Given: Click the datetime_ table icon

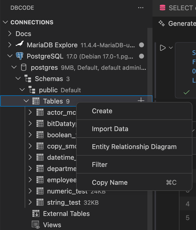Looking at the screenshot, I should (x=40, y=157).
